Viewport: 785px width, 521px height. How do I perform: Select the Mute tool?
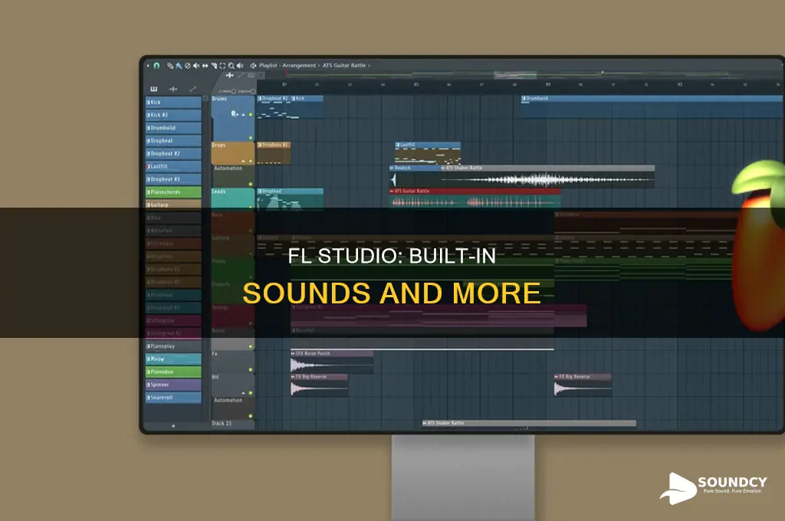(196, 66)
